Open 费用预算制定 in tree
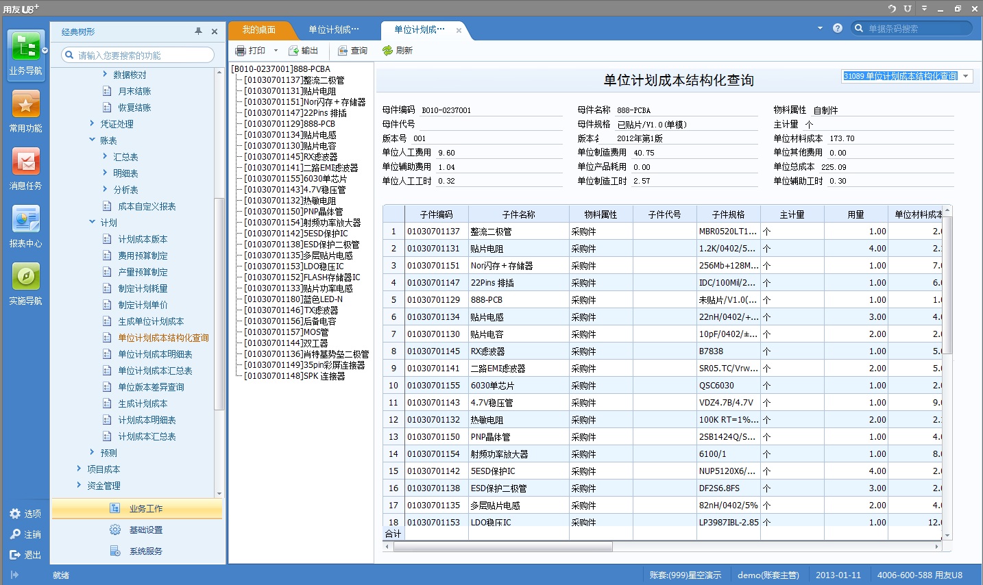The image size is (983, 585). tap(143, 256)
